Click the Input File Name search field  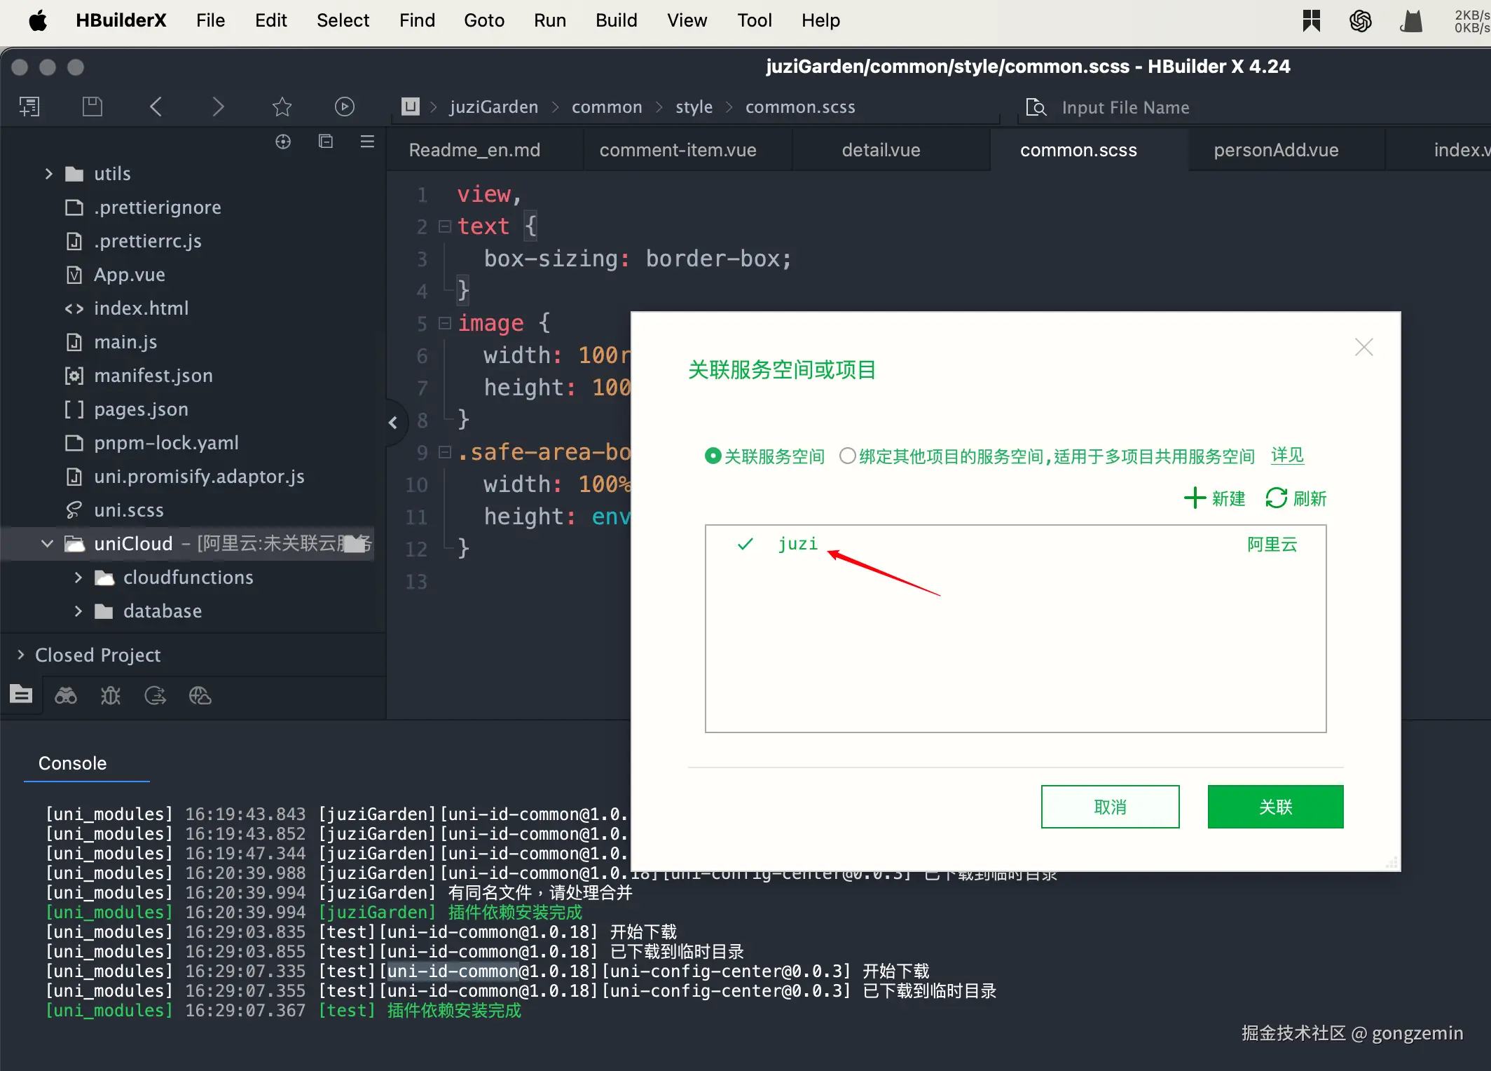[x=1125, y=107]
